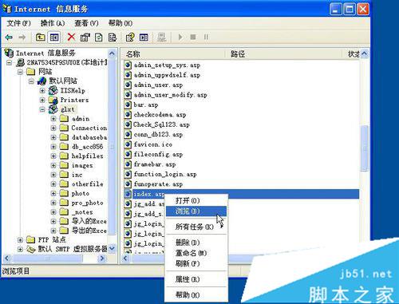399x304 pixels.
Task: Sort by the 路径 column header
Action: pyautogui.click(x=284, y=54)
